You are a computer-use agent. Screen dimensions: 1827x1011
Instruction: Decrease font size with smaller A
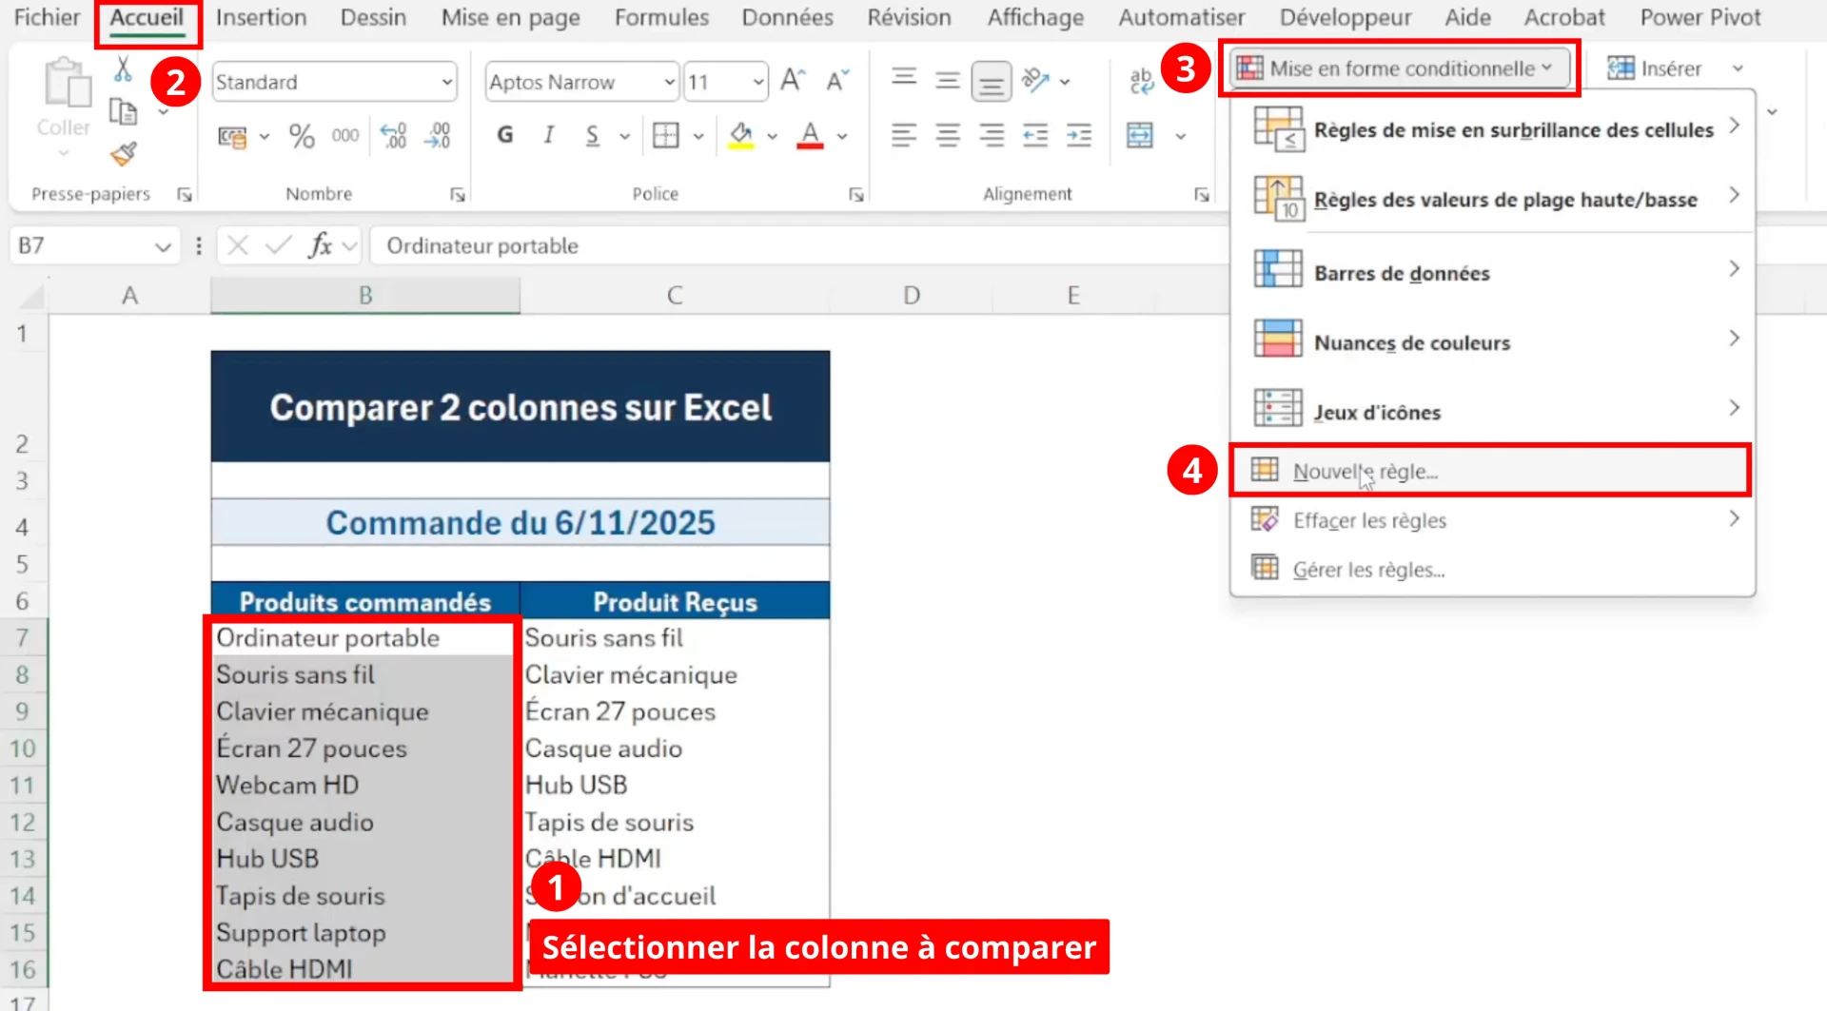tap(837, 81)
